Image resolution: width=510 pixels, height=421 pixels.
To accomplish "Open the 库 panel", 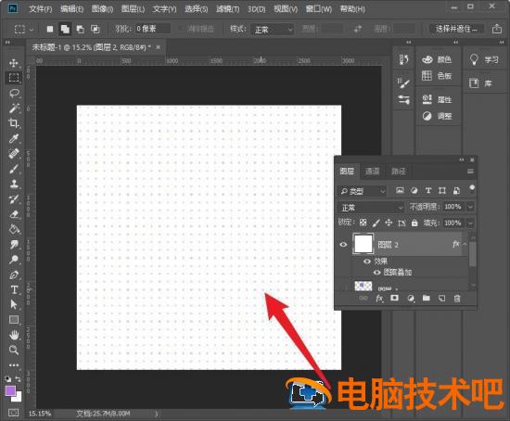I will click(x=480, y=83).
